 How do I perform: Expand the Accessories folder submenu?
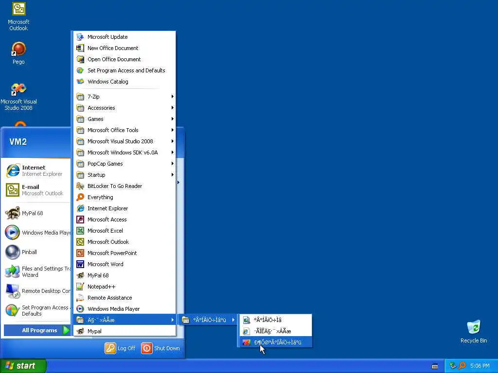tap(124, 108)
